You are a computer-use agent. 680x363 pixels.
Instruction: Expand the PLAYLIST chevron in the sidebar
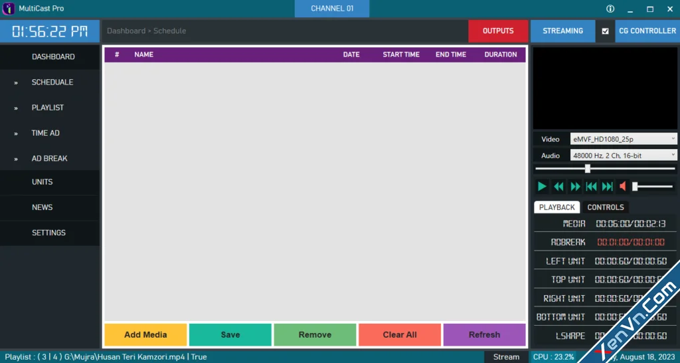16,108
